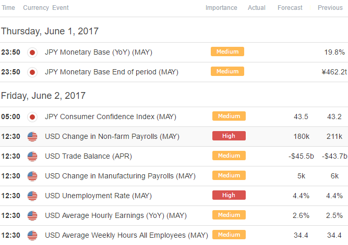Click the Previous column header
This screenshot has width=348, height=245.
tap(330, 8)
